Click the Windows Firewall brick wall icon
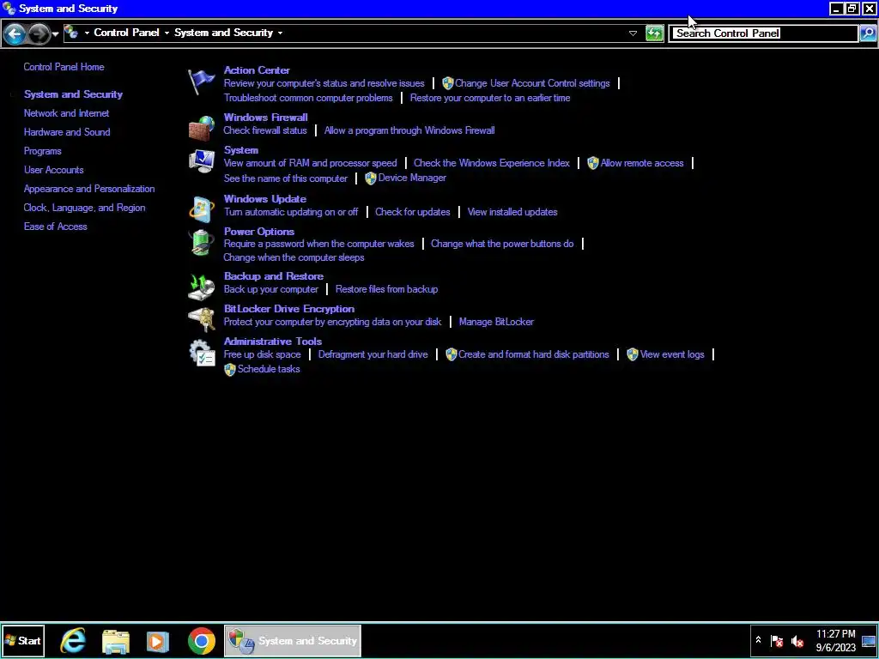Screen dimensions: 879x659 pyautogui.click(x=201, y=128)
